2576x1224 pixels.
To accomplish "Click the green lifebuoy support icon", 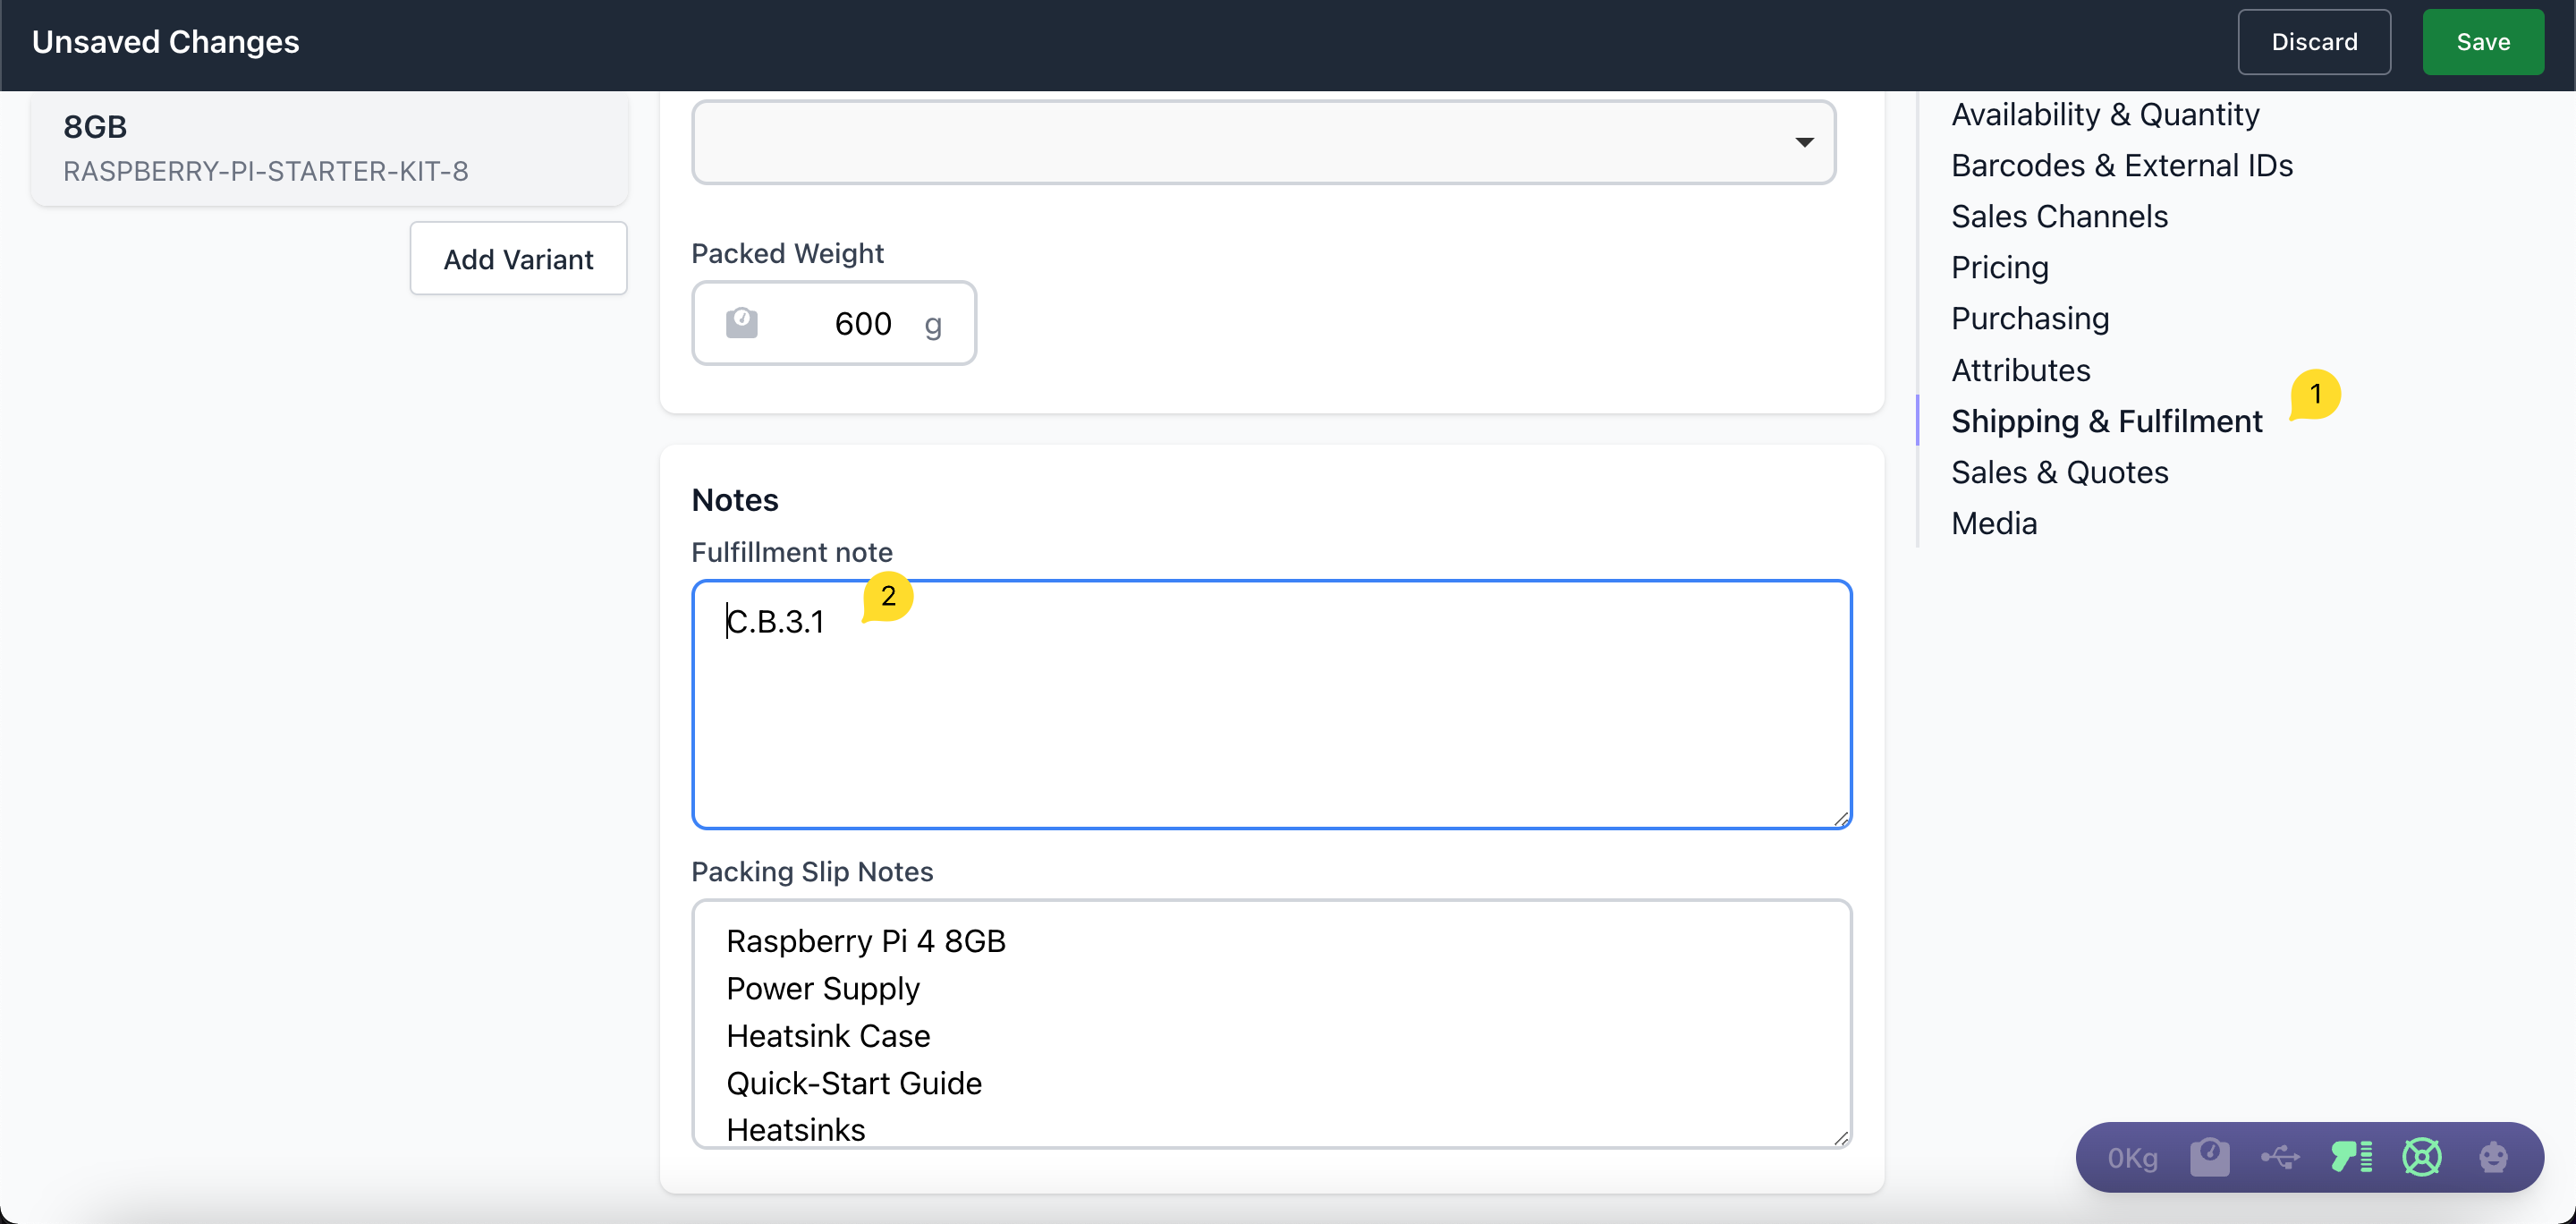I will [2422, 1157].
